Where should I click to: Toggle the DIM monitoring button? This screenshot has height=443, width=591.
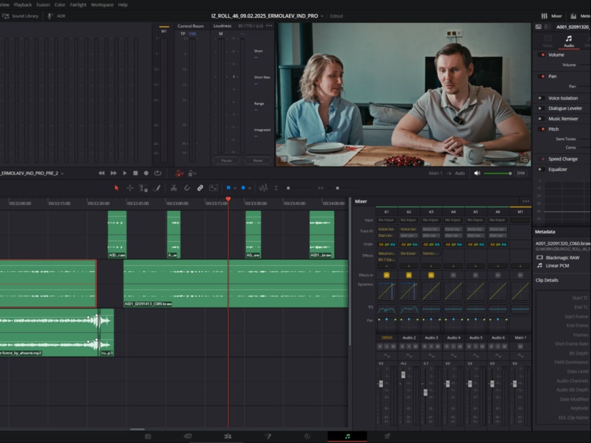click(x=520, y=173)
